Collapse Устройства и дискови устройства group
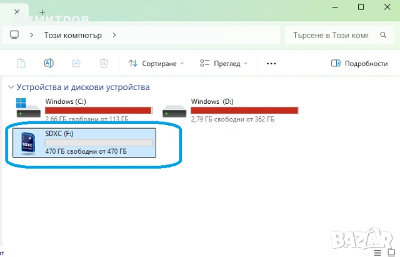 coord(11,88)
